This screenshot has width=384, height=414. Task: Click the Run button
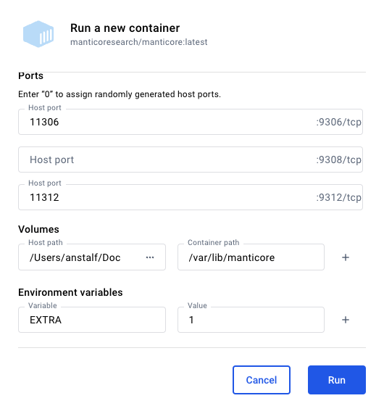[x=337, y=380]
